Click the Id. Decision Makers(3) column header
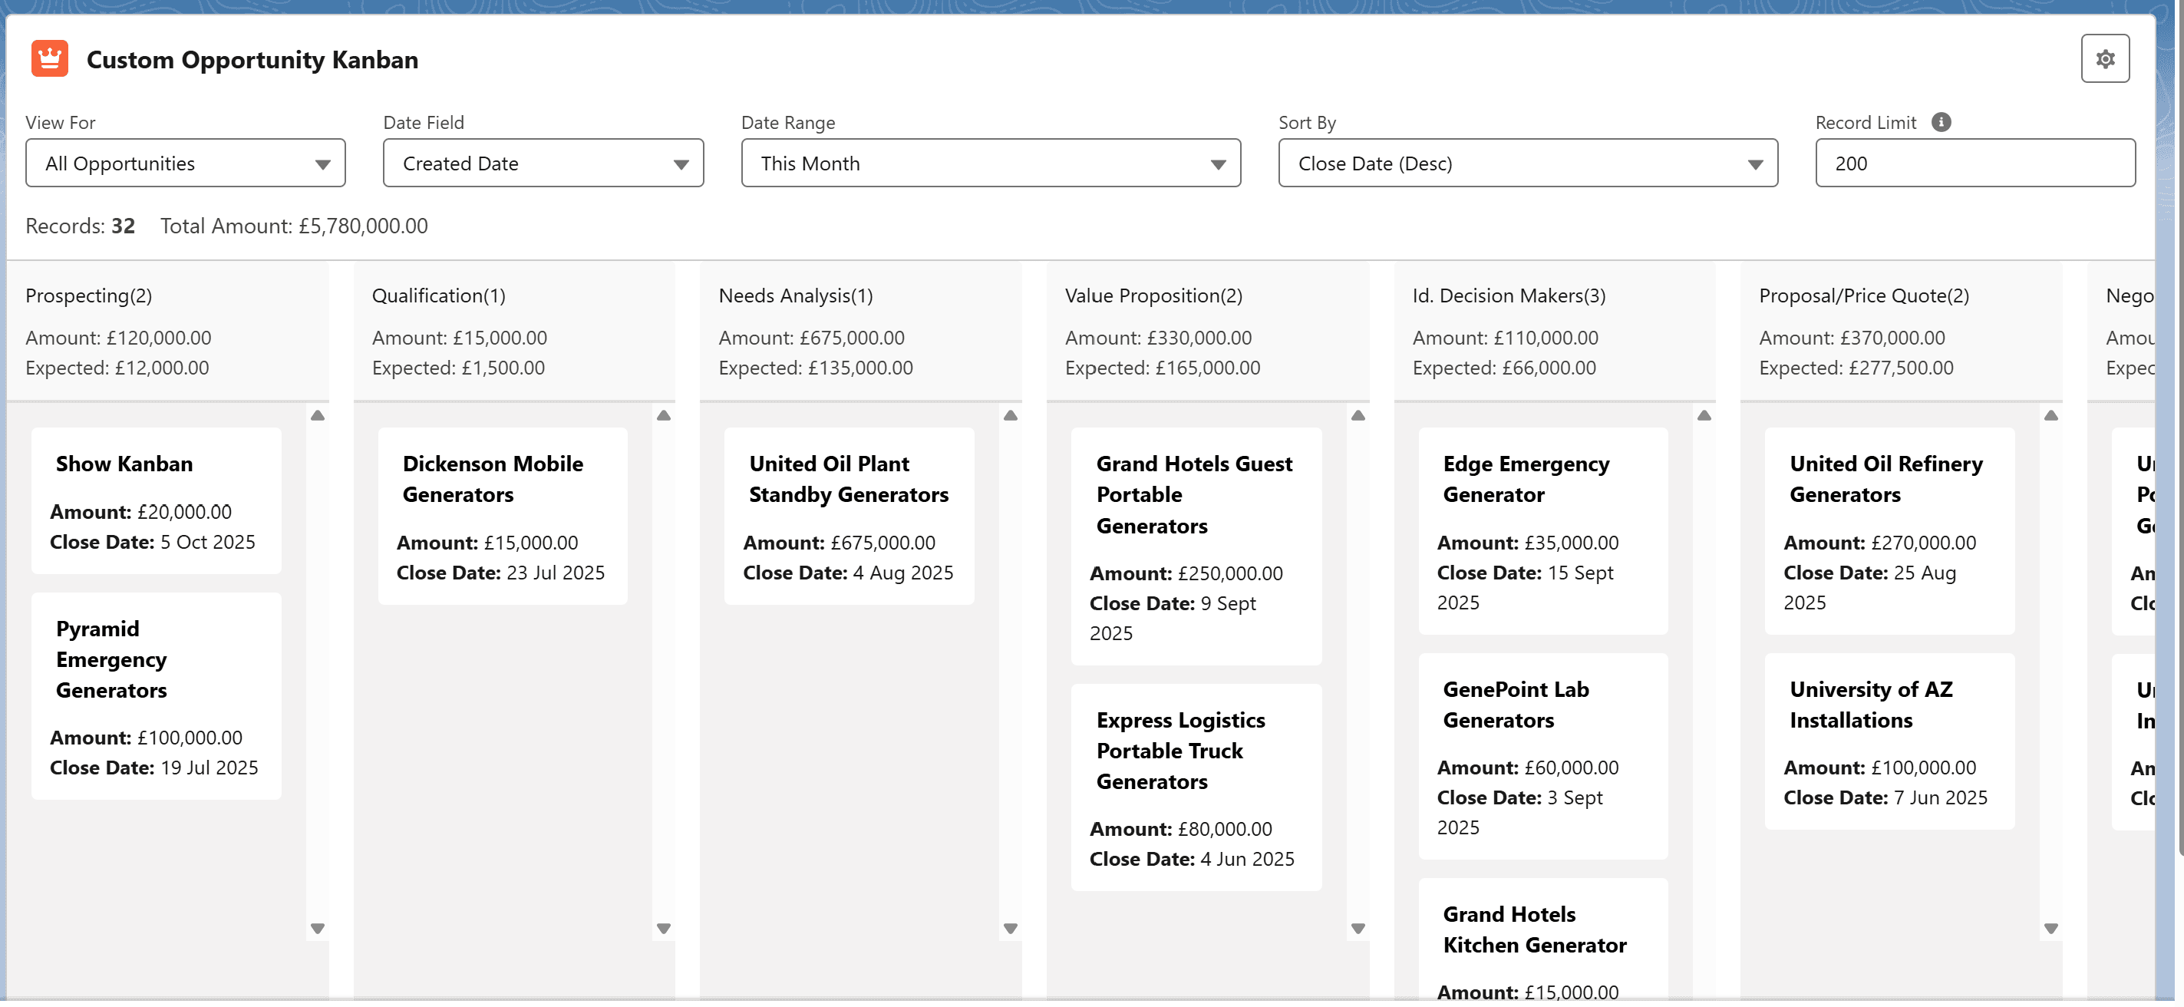2184x1007 pixels. (1509, 295)
